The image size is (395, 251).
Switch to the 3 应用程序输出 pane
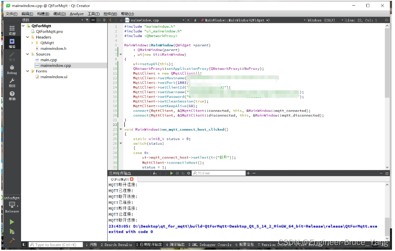[149, 245]
